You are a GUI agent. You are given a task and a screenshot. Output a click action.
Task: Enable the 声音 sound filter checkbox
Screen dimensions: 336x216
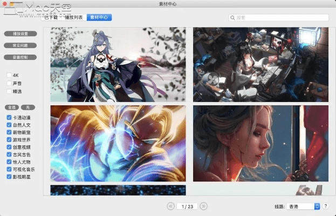(x=9, y=83)
